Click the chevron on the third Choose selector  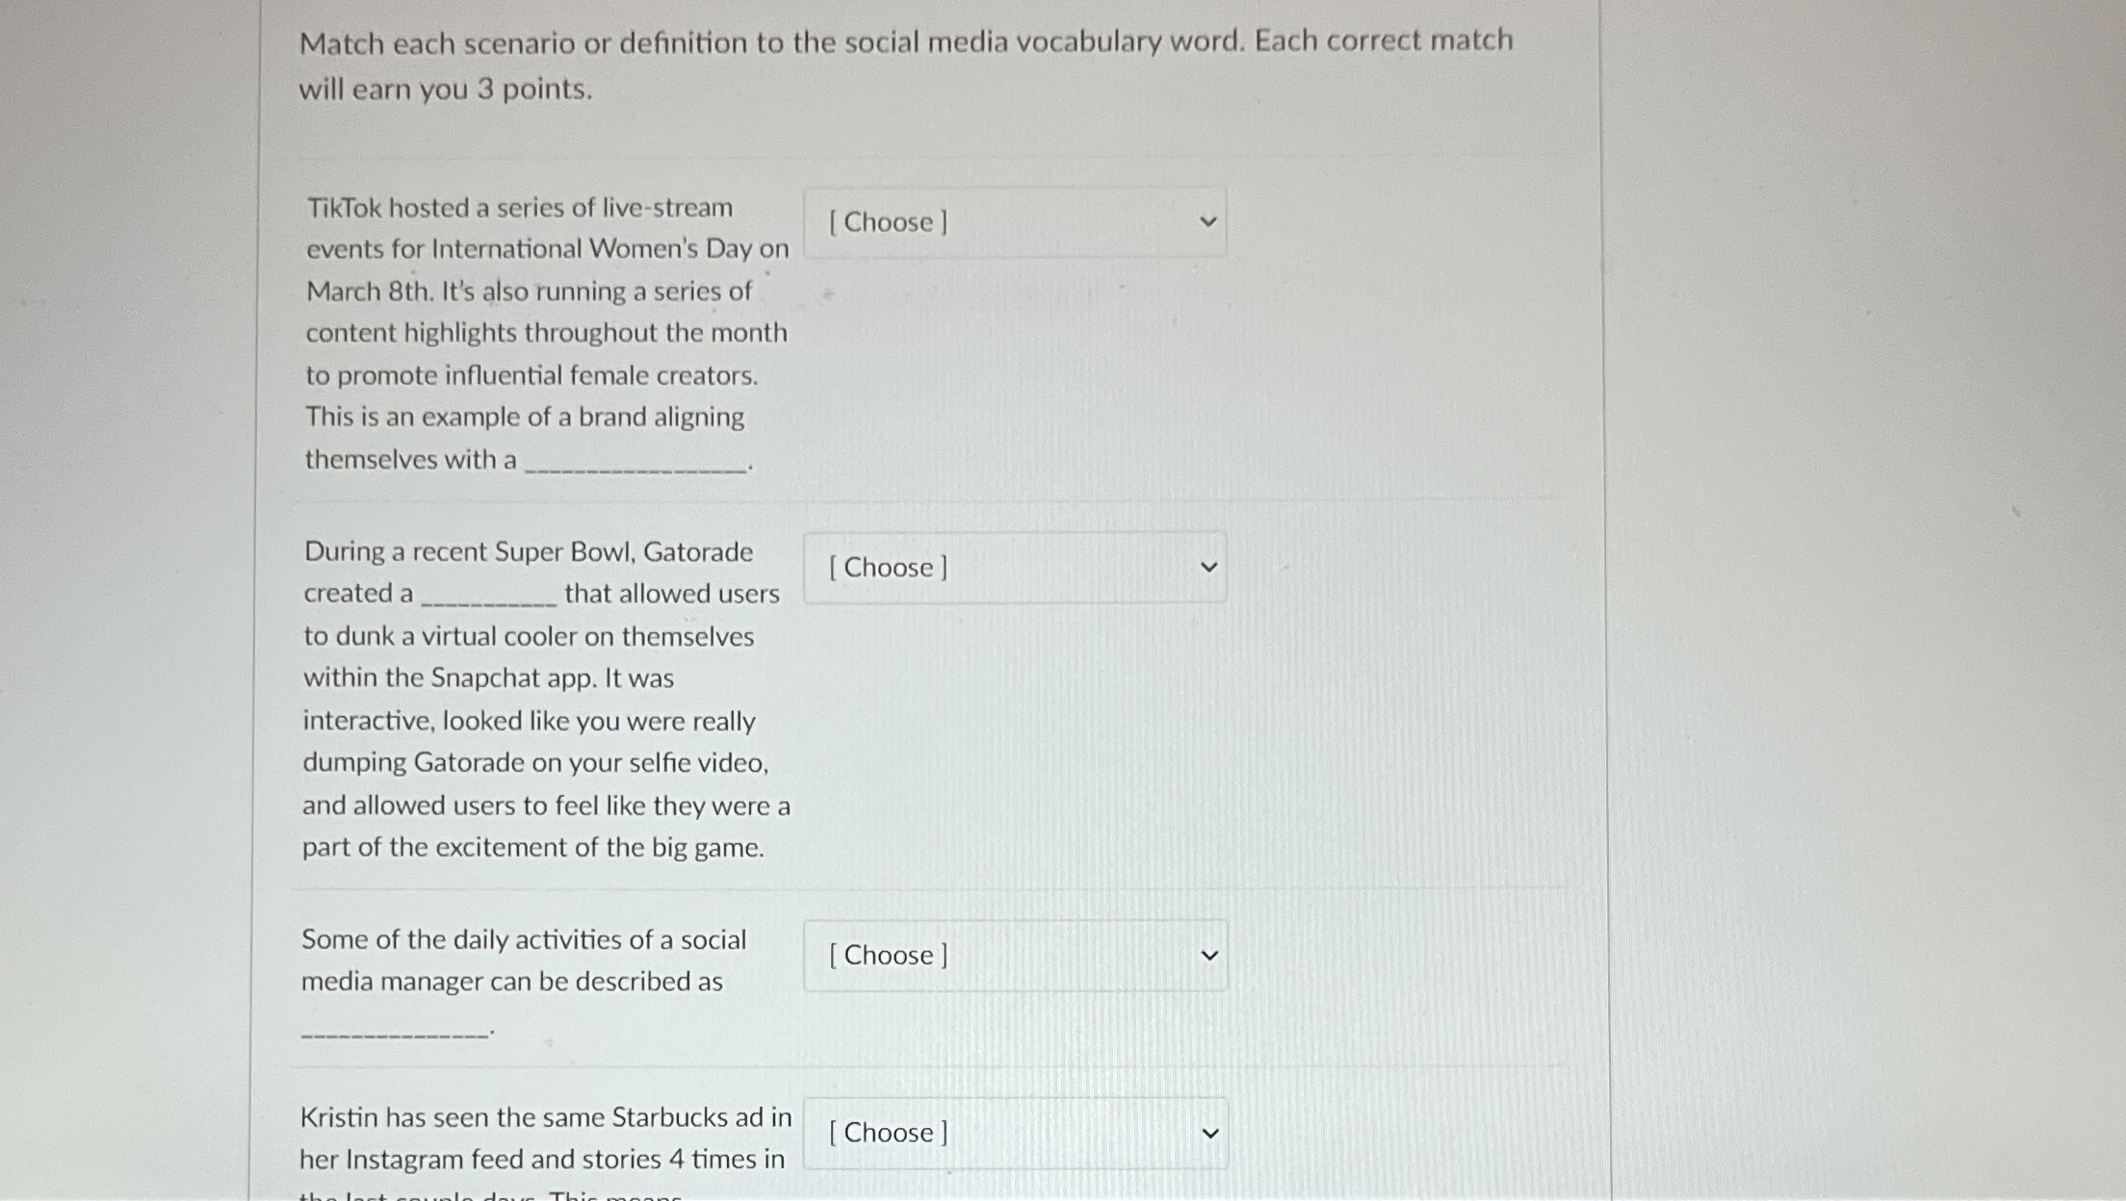tap(1210, 954)
